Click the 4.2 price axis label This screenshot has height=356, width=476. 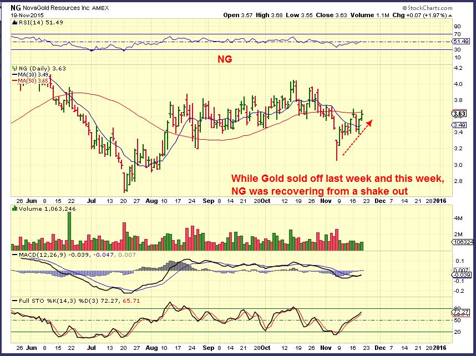458,68
